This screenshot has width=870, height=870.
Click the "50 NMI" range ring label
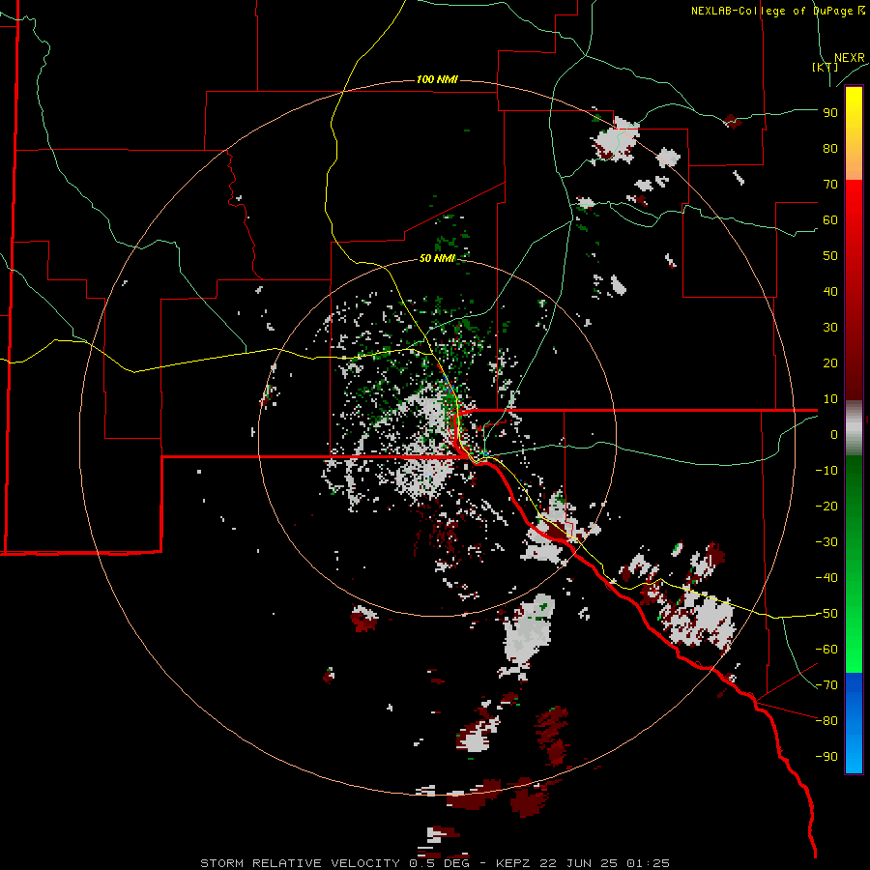coord(437,258)
